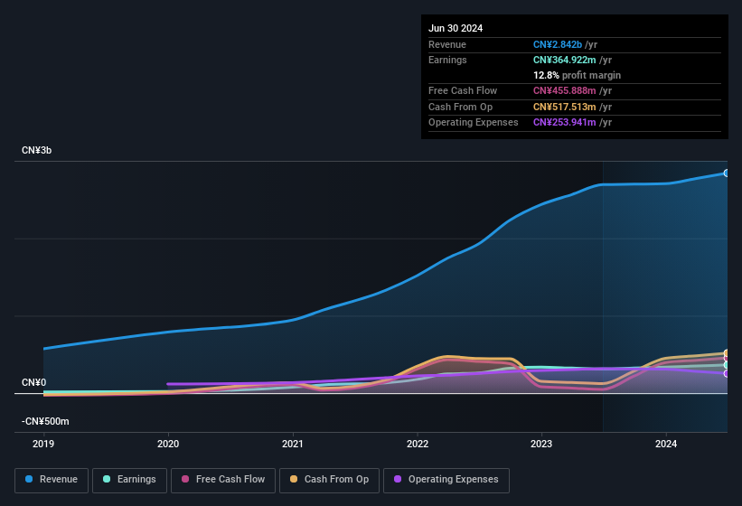This screenshot has width=742, height=506.
Task: Click the CN¥364.922m earnings value
Action: pyautogui.click(x=565, y=60)
